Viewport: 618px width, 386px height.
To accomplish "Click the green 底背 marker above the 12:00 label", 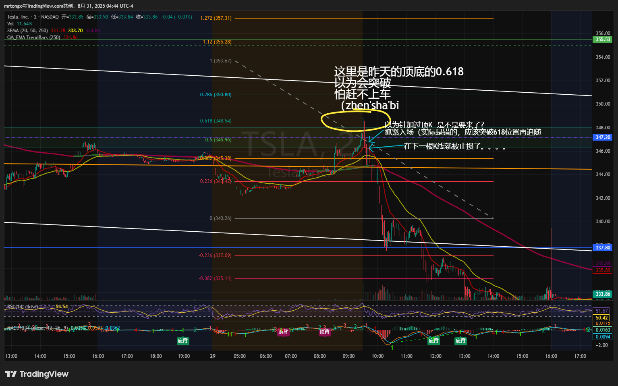I will 433,341.
